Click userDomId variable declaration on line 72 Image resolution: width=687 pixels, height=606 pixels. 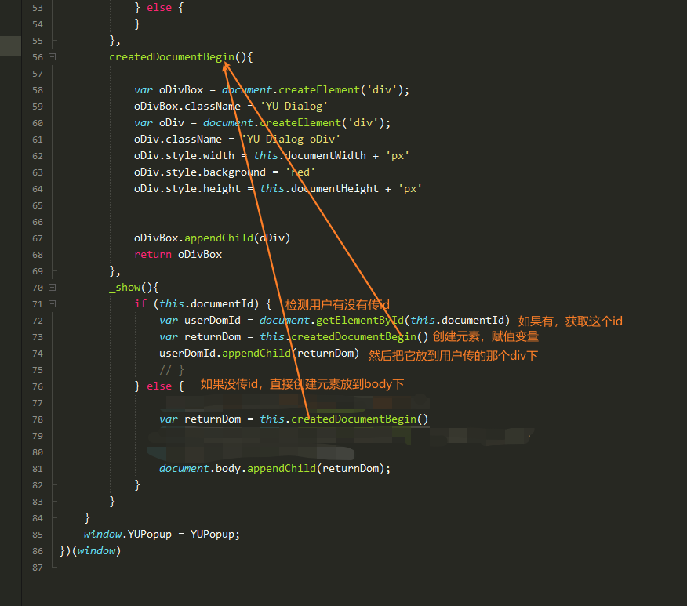[x=213, y=321]
